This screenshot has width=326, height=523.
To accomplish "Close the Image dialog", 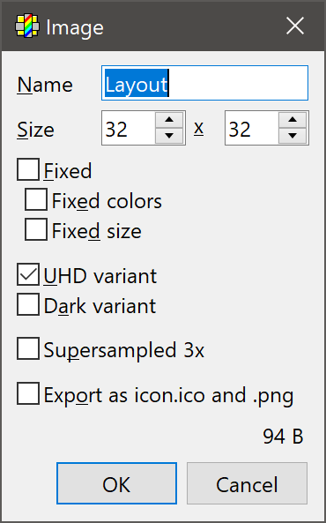I will click(295, 26).
